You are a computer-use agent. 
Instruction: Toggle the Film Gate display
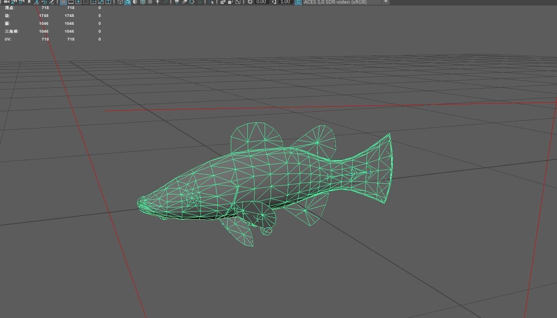71,2
